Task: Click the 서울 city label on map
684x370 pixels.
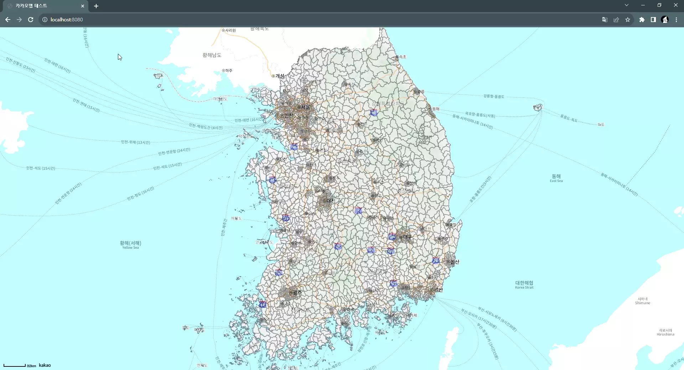Action: coord(305,107)
